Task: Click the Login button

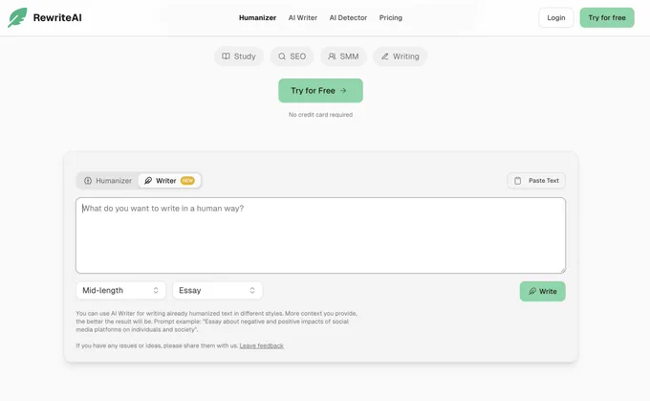Action: point(556,18)
